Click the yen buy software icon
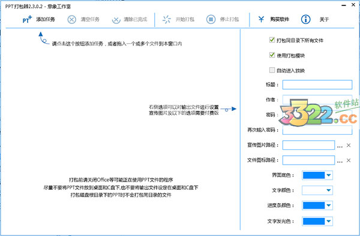This screenshot has height=236, width=360. [261, 19]
